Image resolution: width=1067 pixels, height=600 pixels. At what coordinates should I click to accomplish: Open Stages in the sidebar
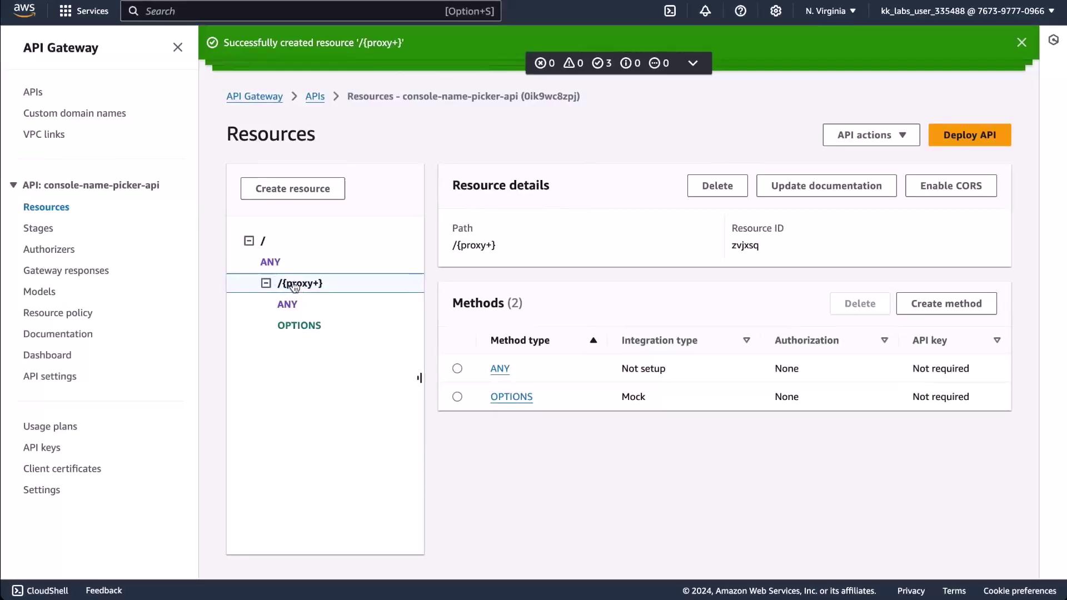tap(38, 228)
